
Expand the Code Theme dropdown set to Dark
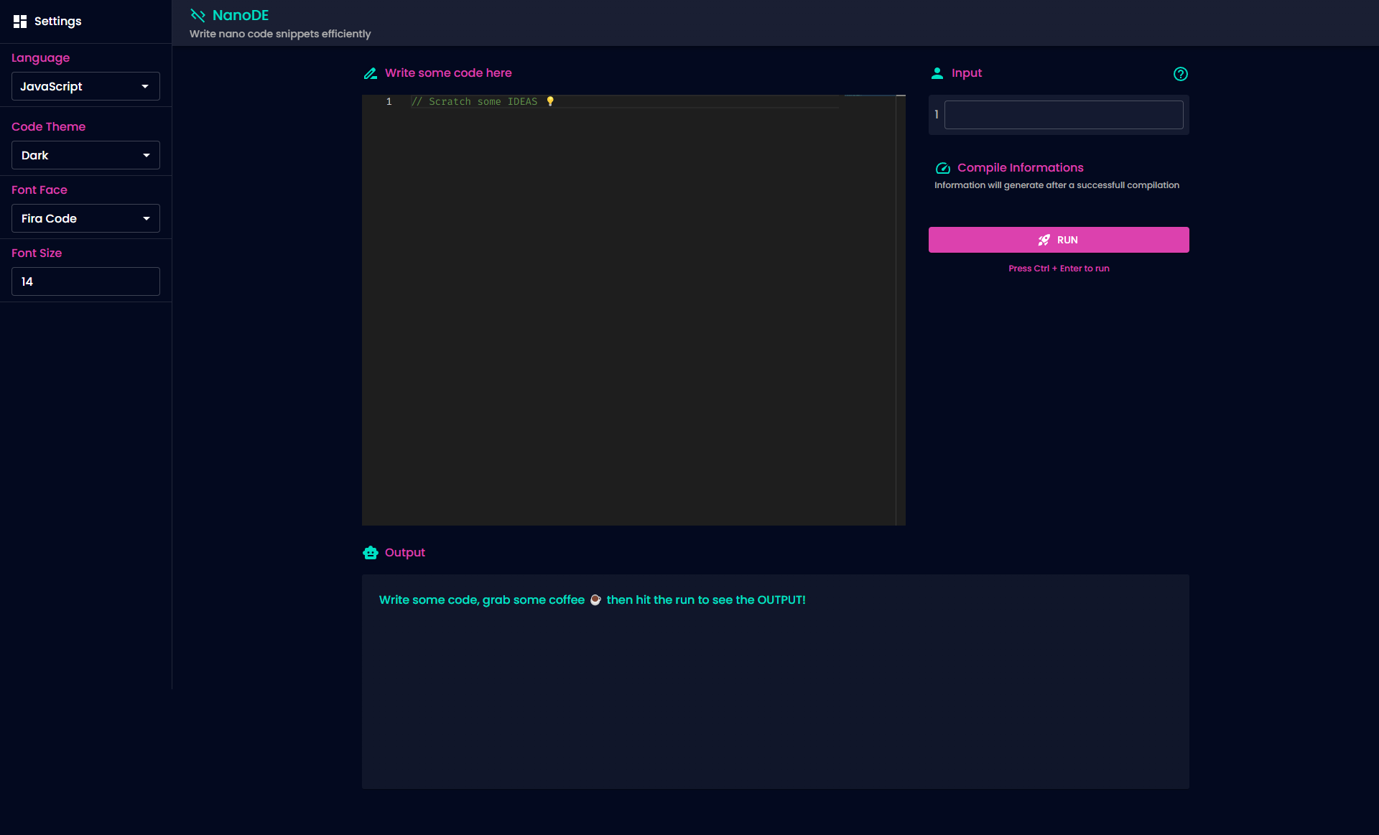pyautogui.click(x=85, y=155)
